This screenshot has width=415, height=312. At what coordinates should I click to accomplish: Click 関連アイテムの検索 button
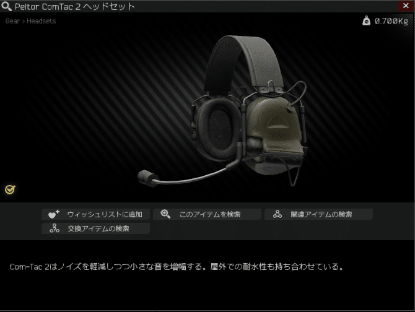pos(318,214)
